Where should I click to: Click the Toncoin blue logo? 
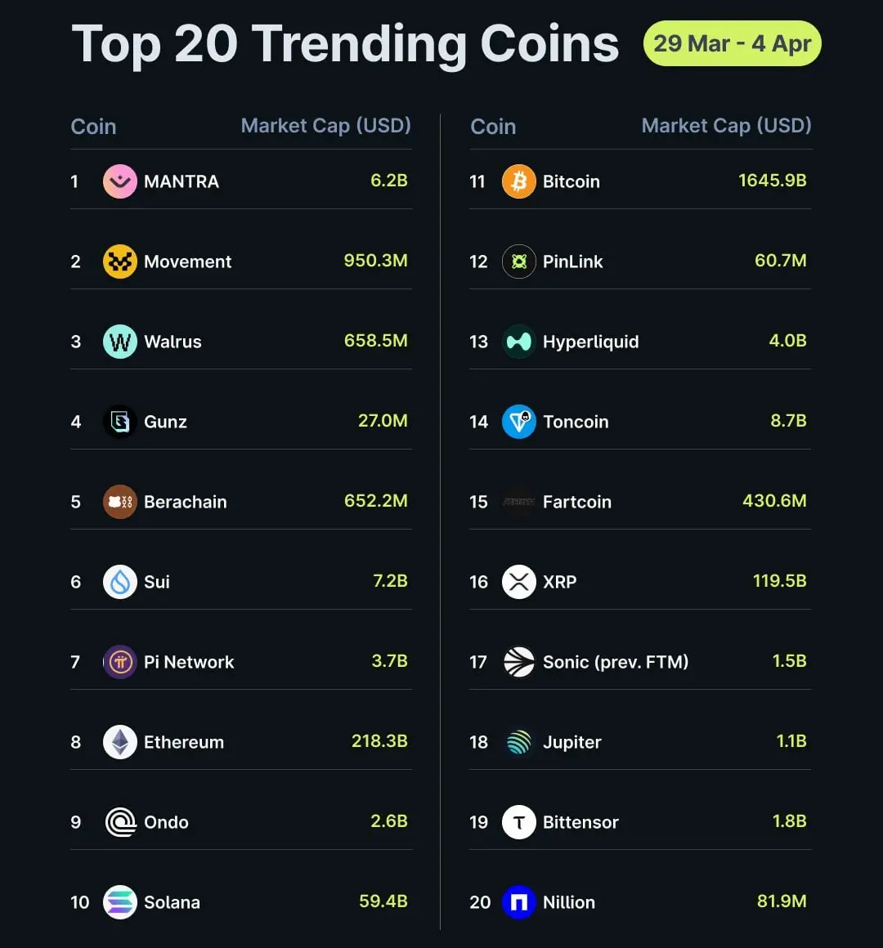point(519,422)
